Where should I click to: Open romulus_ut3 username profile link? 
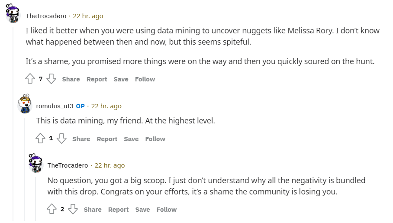point(55,106)
